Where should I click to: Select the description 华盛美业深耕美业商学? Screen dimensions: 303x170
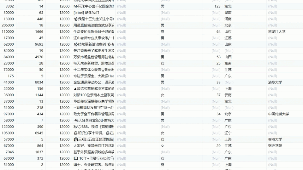click(x=94, y=101)
